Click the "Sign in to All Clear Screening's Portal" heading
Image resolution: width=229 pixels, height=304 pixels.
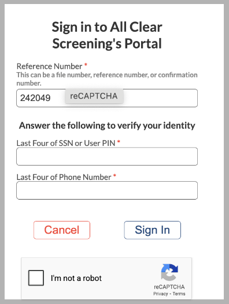pyautogui.click(x=107, y=35)
